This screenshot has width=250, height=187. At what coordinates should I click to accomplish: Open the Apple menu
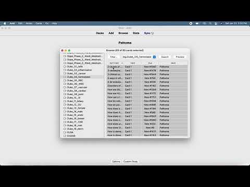5,23
